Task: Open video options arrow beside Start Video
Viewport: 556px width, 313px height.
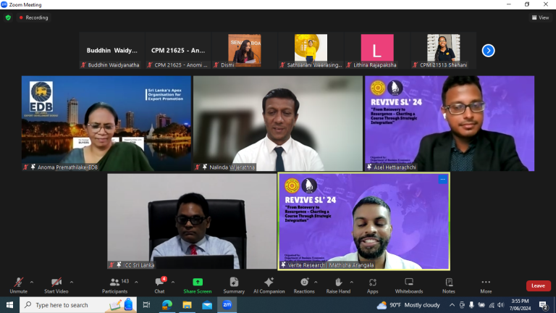Action: point(72,282)
